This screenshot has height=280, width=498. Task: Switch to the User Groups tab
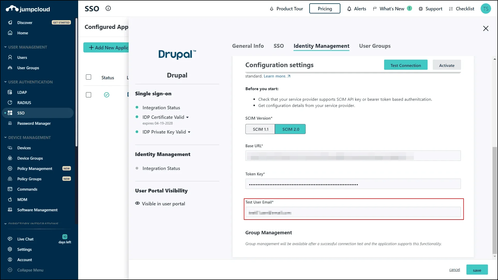click(x=375, y=46)
